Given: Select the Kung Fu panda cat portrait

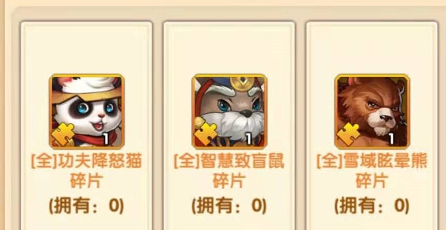Looking at the screenshot, I should pyautogui.click(x=86, y=111).
